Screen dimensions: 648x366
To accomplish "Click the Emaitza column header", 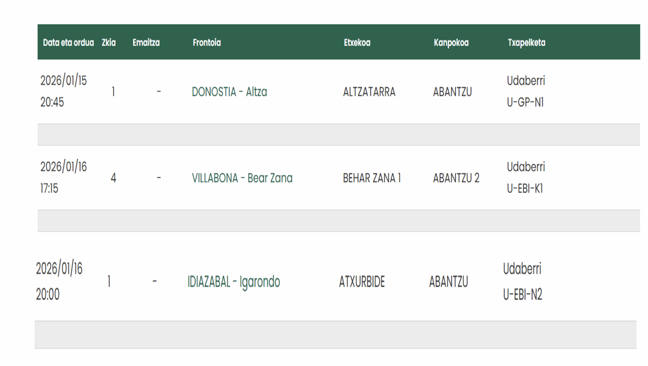I will 146,42.
